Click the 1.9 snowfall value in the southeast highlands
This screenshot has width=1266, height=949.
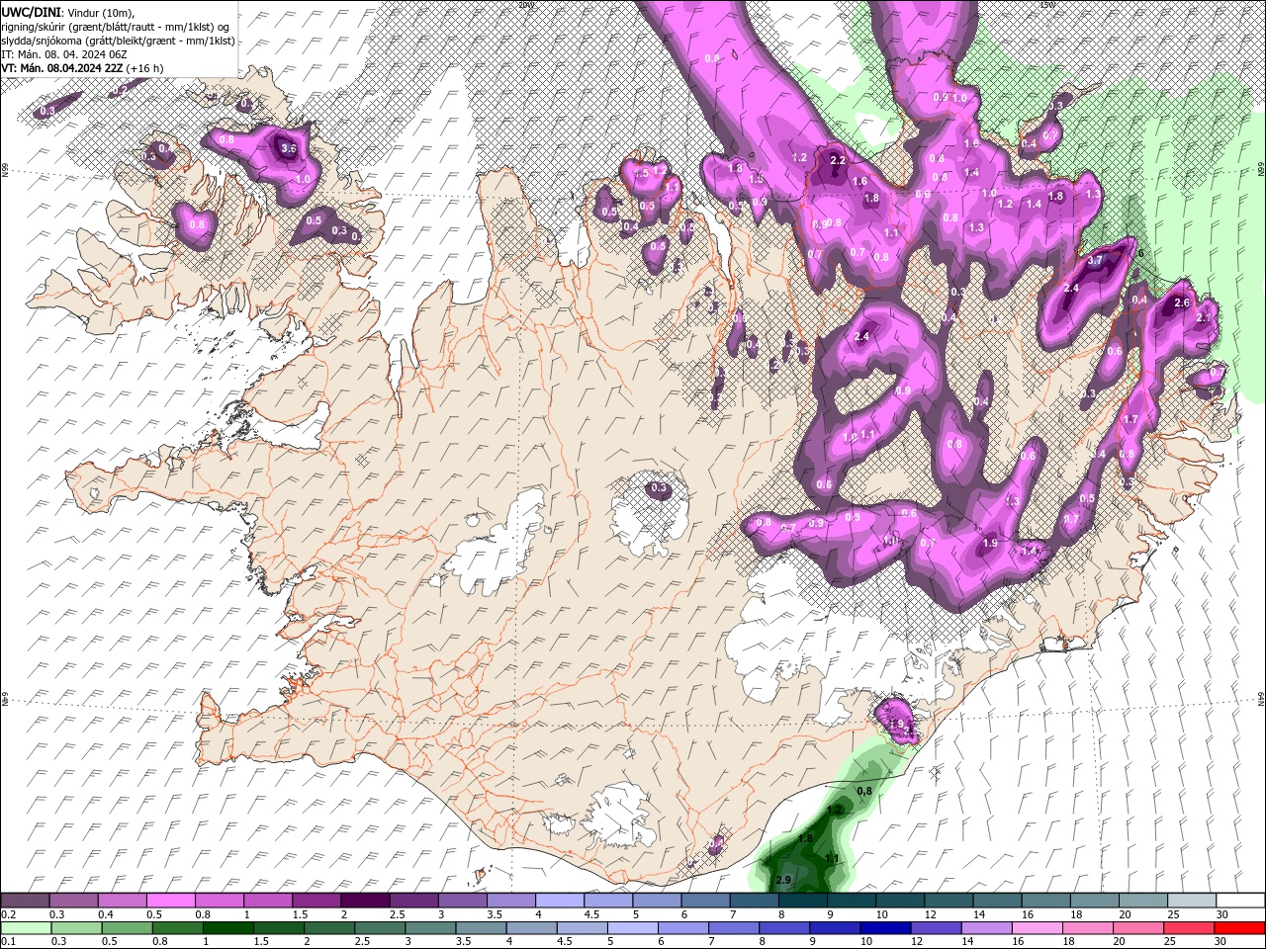point(990,544)
